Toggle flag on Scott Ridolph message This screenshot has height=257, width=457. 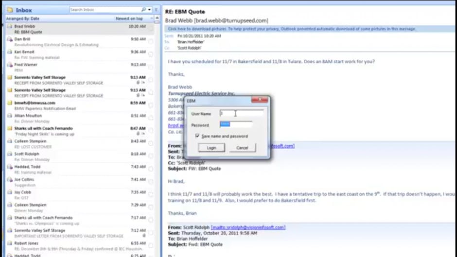click(x=151, y=156)
